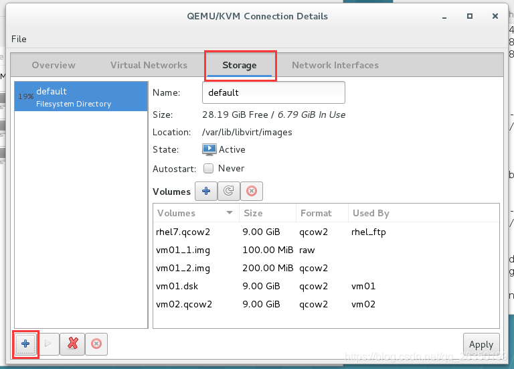The width and height of the screenshot is (514, 369).
Task: Click the vm02 used-by cell
Action: pos(363,305)
